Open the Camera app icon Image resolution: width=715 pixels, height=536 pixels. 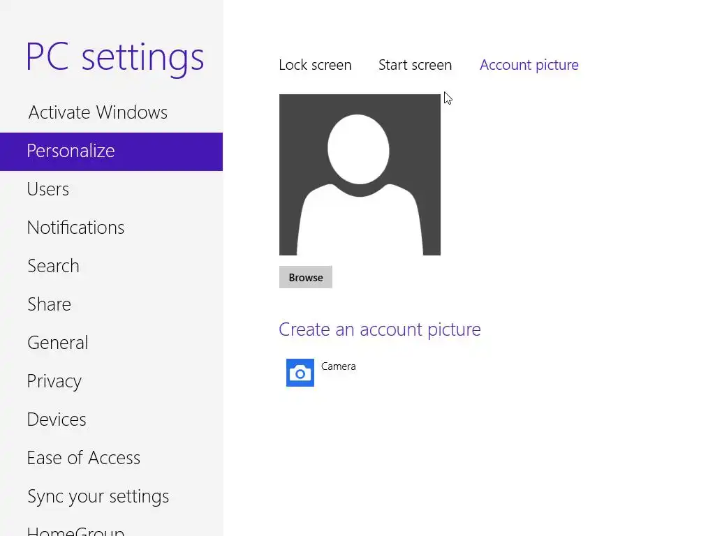[x=300, y=373]
